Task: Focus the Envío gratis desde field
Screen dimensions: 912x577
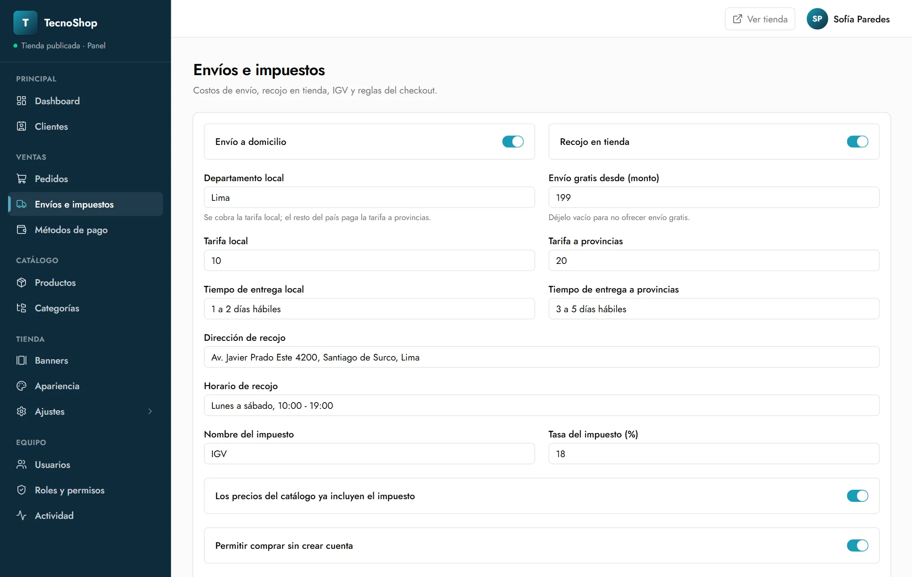Action: [x=714, y=197]
